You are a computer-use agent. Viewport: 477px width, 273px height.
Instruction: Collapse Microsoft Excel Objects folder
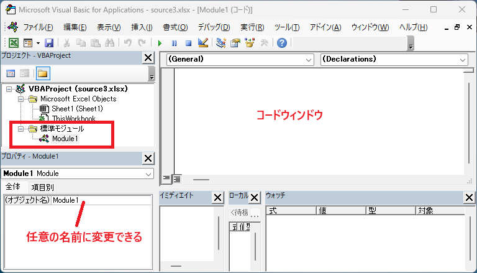pyautogui.click(x=20, y=99)
